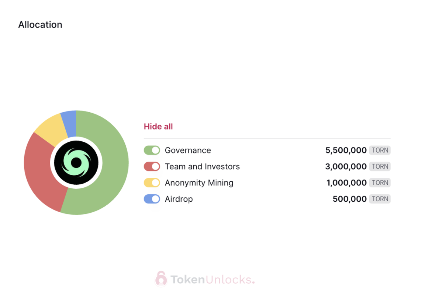Click the TORN tag next to 1,000,000
The height and width of the screenshot is (294, 425).
pos(380,183)
